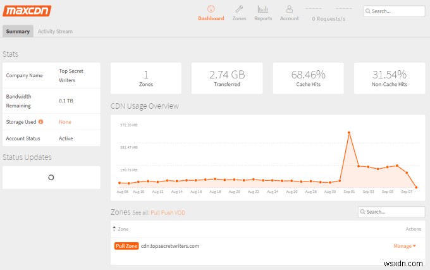This screenshot has width=430, height=270.
Task: Click the MaxCDN logo
Action: point(27,11)
